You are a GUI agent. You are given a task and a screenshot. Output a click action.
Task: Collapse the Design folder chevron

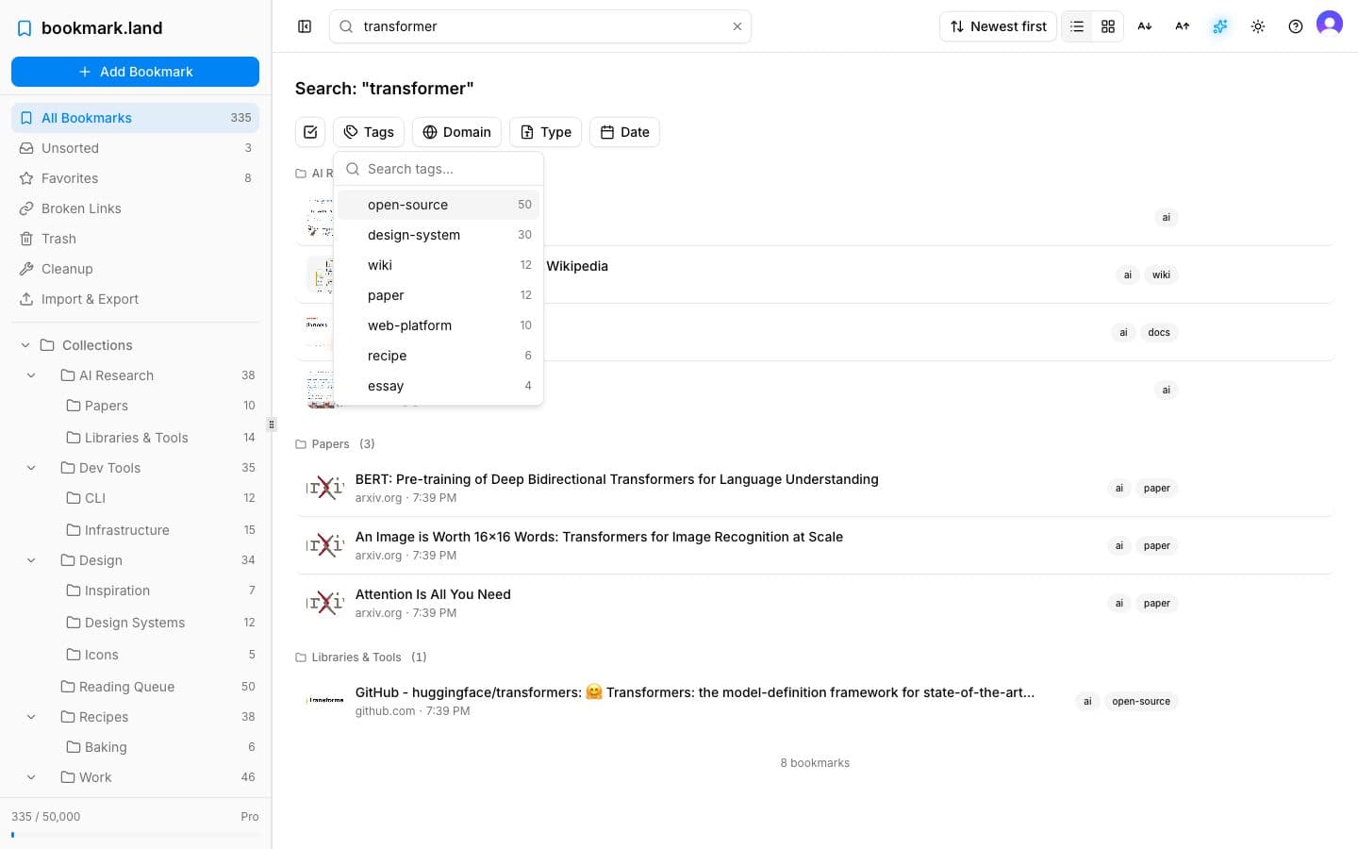[x=31, y=560]
